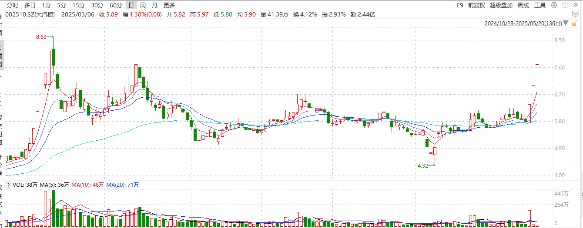Select the 日 daily period tab
583x228 pixels.
point(131,5)
